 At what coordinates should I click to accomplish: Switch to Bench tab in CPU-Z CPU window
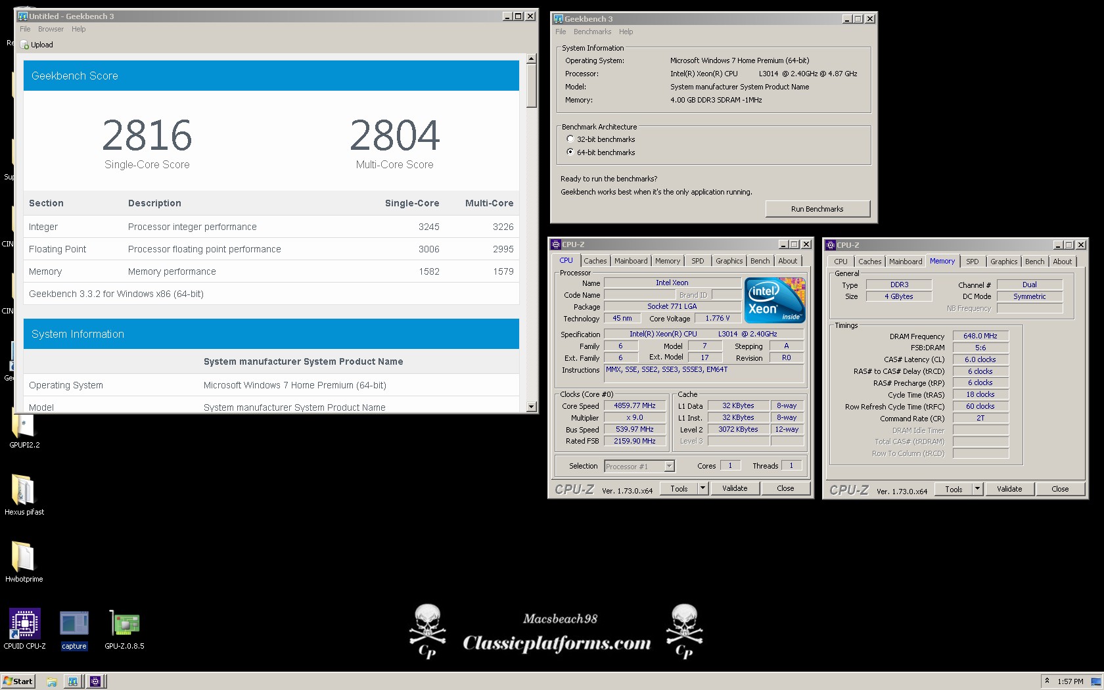pos(760,261)
